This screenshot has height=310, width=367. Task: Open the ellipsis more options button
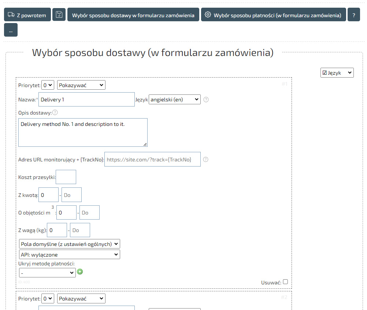pyautogui.click(x=11, y=30)
